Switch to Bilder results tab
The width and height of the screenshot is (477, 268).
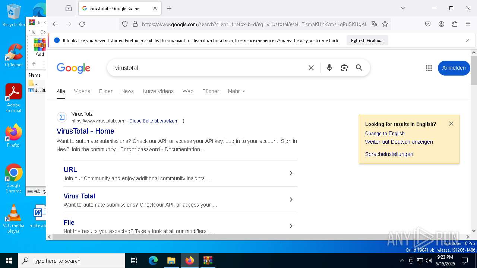(x=106, y=91)
